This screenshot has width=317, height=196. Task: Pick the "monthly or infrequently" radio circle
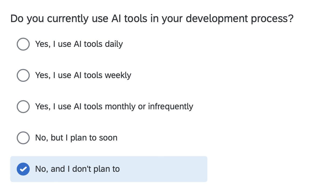pyautogui.click(x=23, y=107)
